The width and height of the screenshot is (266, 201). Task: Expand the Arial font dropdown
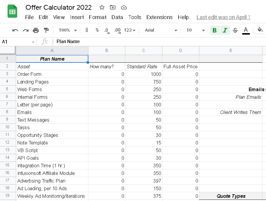[161, 30]
